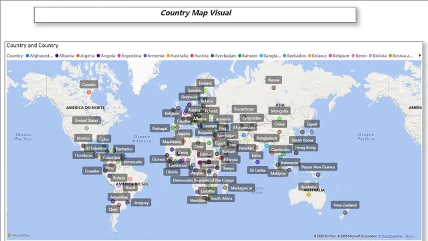This screenshot has width=428, height=241.
Task: Click the Hong Kong map label
Action: point(305,147)
